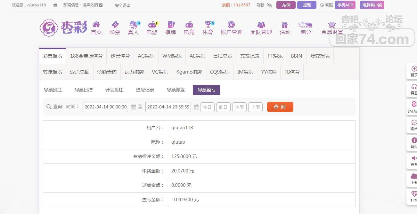
Task: Click the 首页 home icon in navigation
Action: point(96,25)
